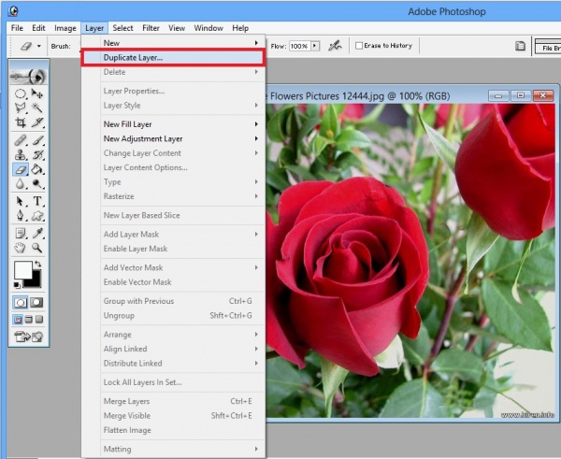
Task: Select the Elliptical Marquee tool
Action: tap(21, 93)
